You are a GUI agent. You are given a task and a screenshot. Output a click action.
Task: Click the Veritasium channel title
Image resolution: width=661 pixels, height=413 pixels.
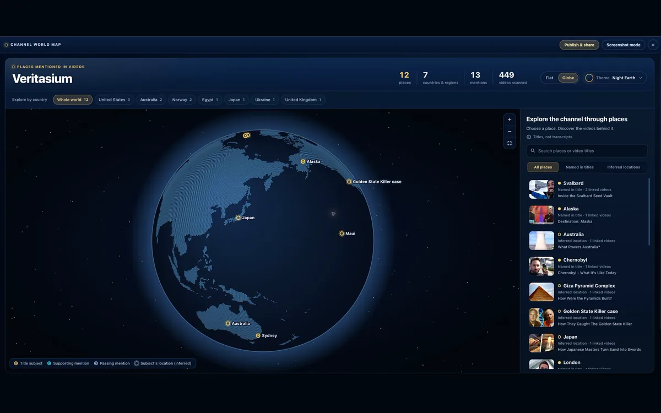click(x=42, y=79)
